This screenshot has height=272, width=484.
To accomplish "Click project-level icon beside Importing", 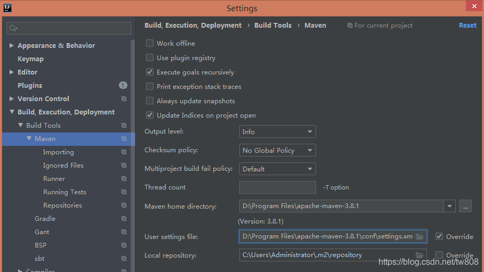I will click(124, 152).
